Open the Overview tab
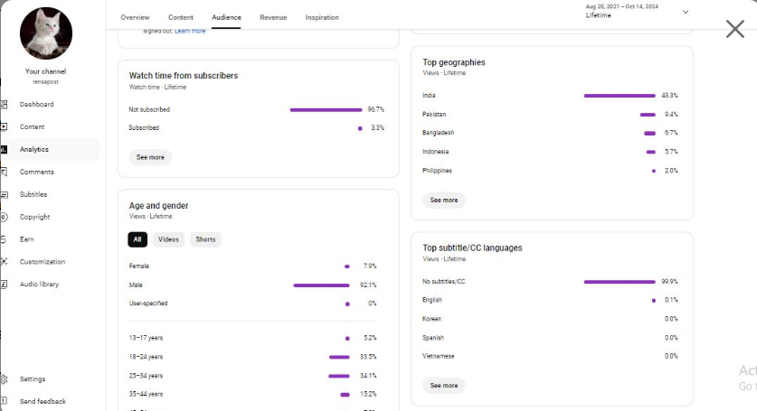The width and height of the screenshot is (757, 411). click(135, 17)
